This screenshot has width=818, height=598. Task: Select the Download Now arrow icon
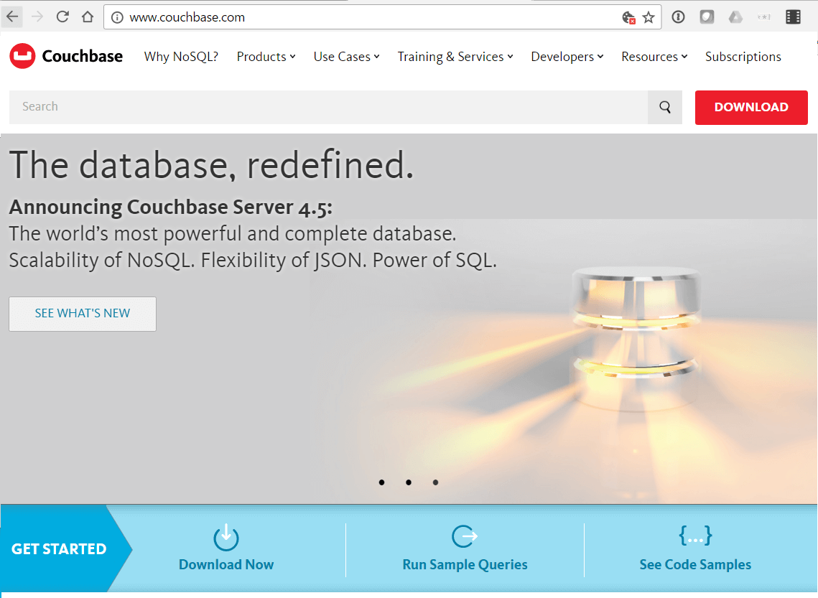coord(226,538)
